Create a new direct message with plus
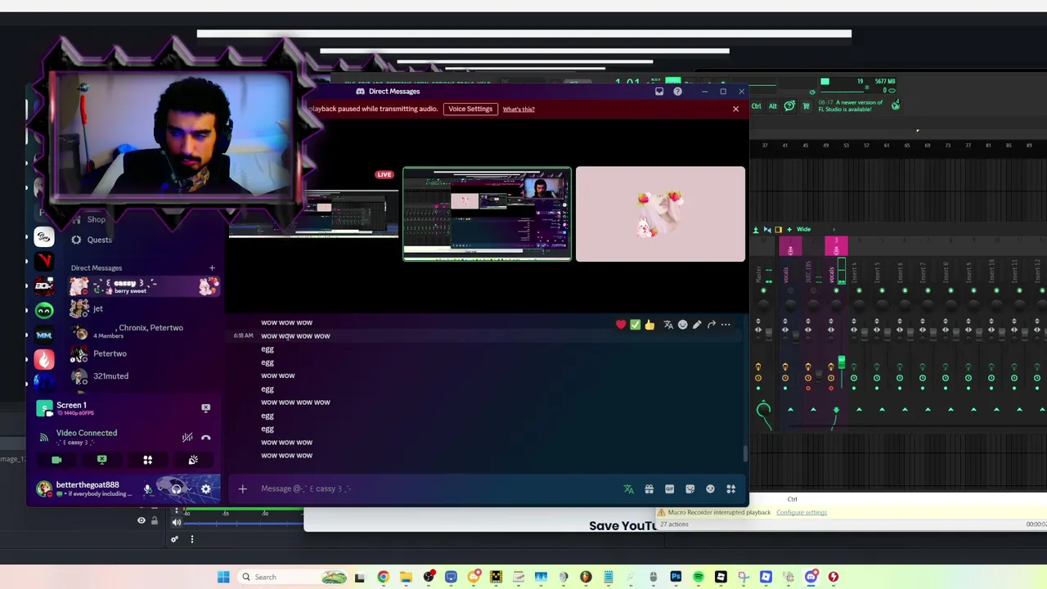1047x589 pixels. click(212, 268)
